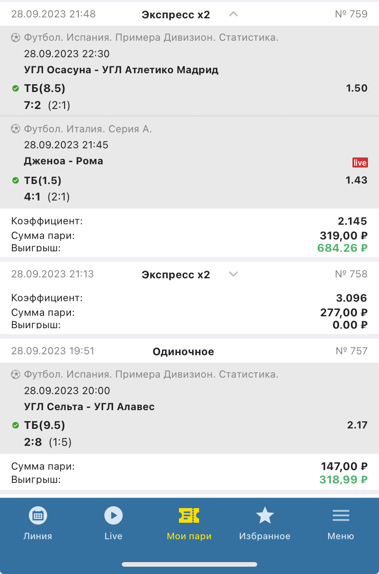The width and height of the screenshot is (379, 574).
Task: Switch to the Мои пари tab label
Action: pyautogui.click(x=189, y=536)
